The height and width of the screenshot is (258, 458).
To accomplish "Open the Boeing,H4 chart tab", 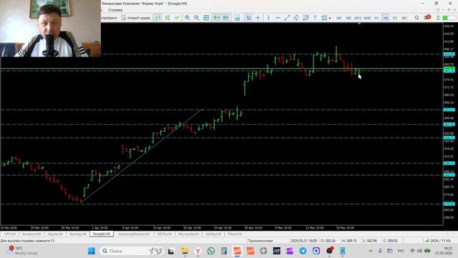I will (x=78, y=234).
